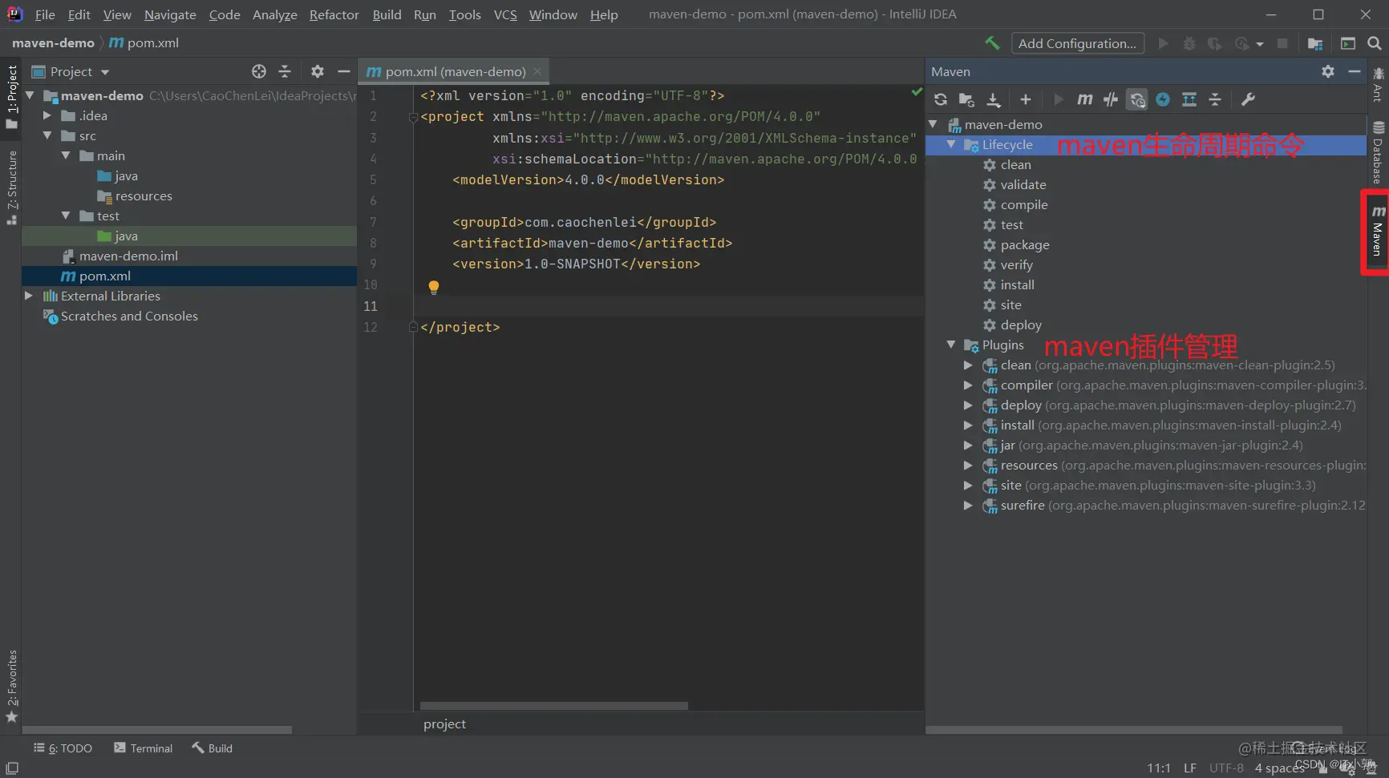This screenshot has width=1389, height=778.
Task: Toggle Skip Tests mode lightning icon
Action: point(1163,99)
